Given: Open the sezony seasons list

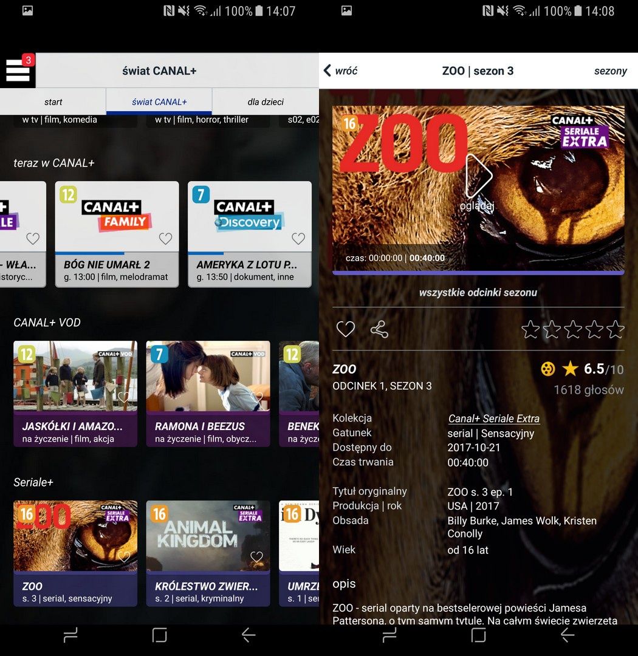Looking at the screenshot, I should [x=611, y=70].
